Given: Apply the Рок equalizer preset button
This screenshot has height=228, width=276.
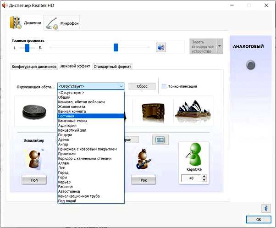Looking at the screenshot, I should (x=144, y=180).
